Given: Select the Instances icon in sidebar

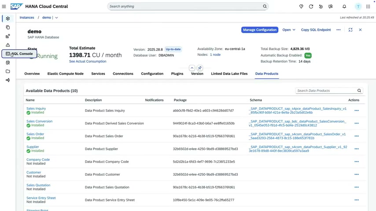Looking at the screenshot, I should (x=8, y=18).
